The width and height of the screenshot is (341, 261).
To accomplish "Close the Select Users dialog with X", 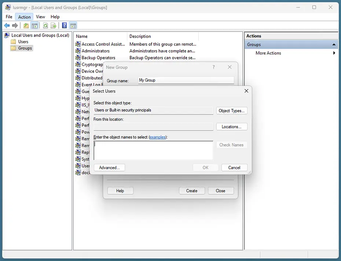I will [x=246, y=91].
